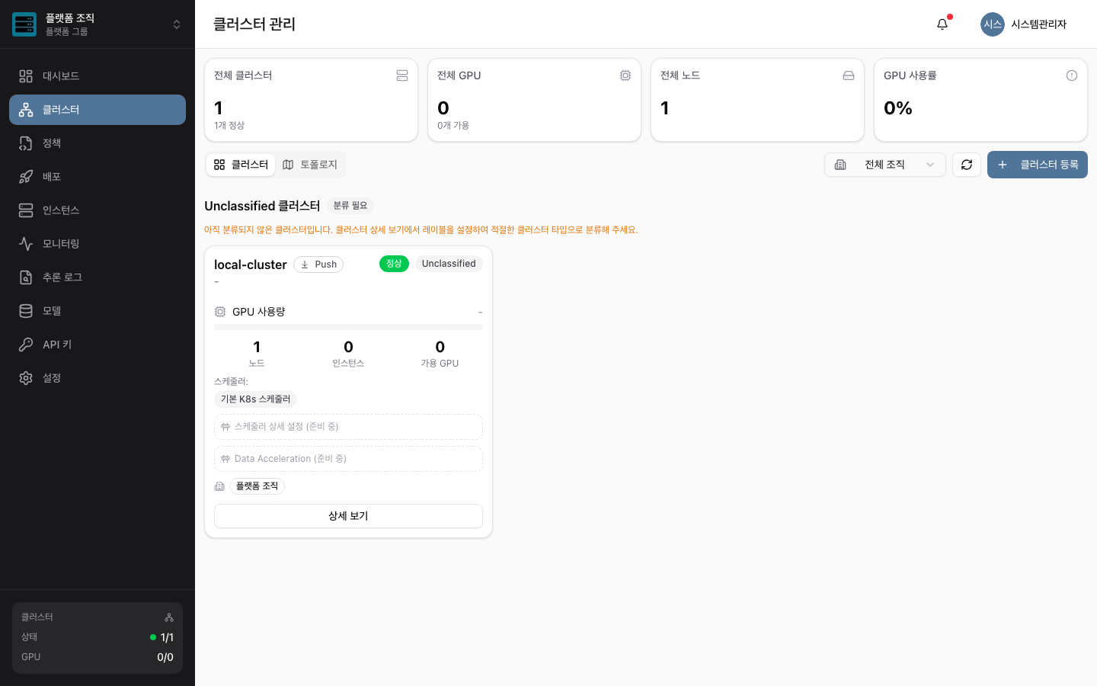Click the 가용 GPU count value
The width and height of the screenshot is (1097, 686).
(x=440, y=347)
